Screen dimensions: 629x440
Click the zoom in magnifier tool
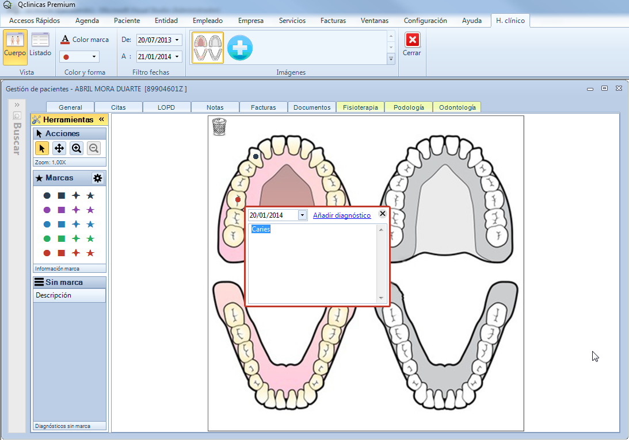coord(76,149)
